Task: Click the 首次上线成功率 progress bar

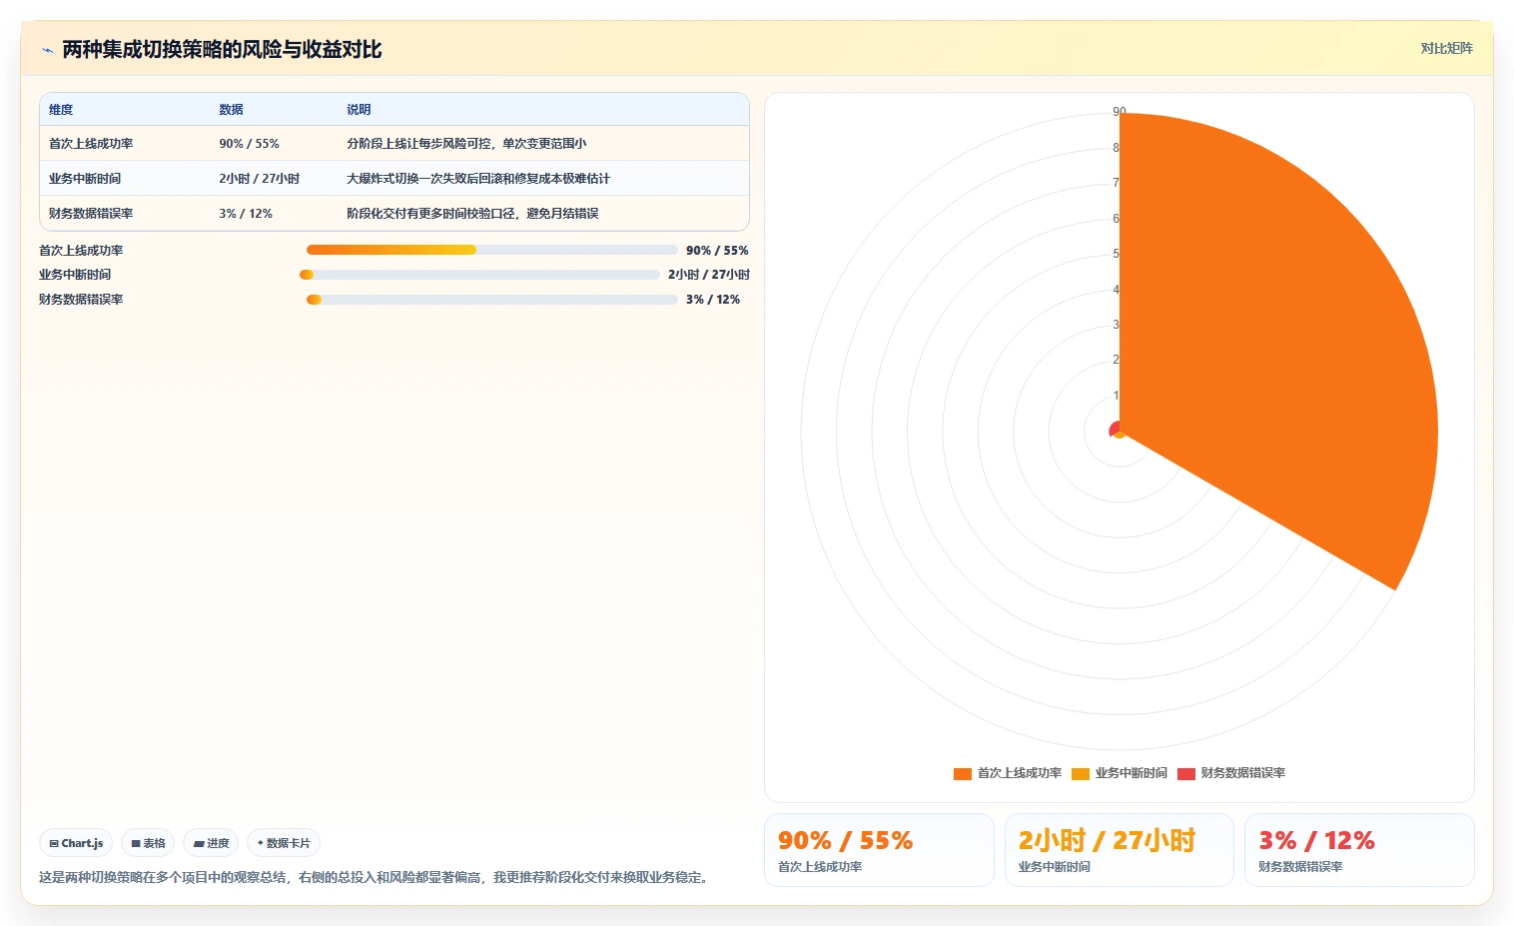Action: [491, 250]
